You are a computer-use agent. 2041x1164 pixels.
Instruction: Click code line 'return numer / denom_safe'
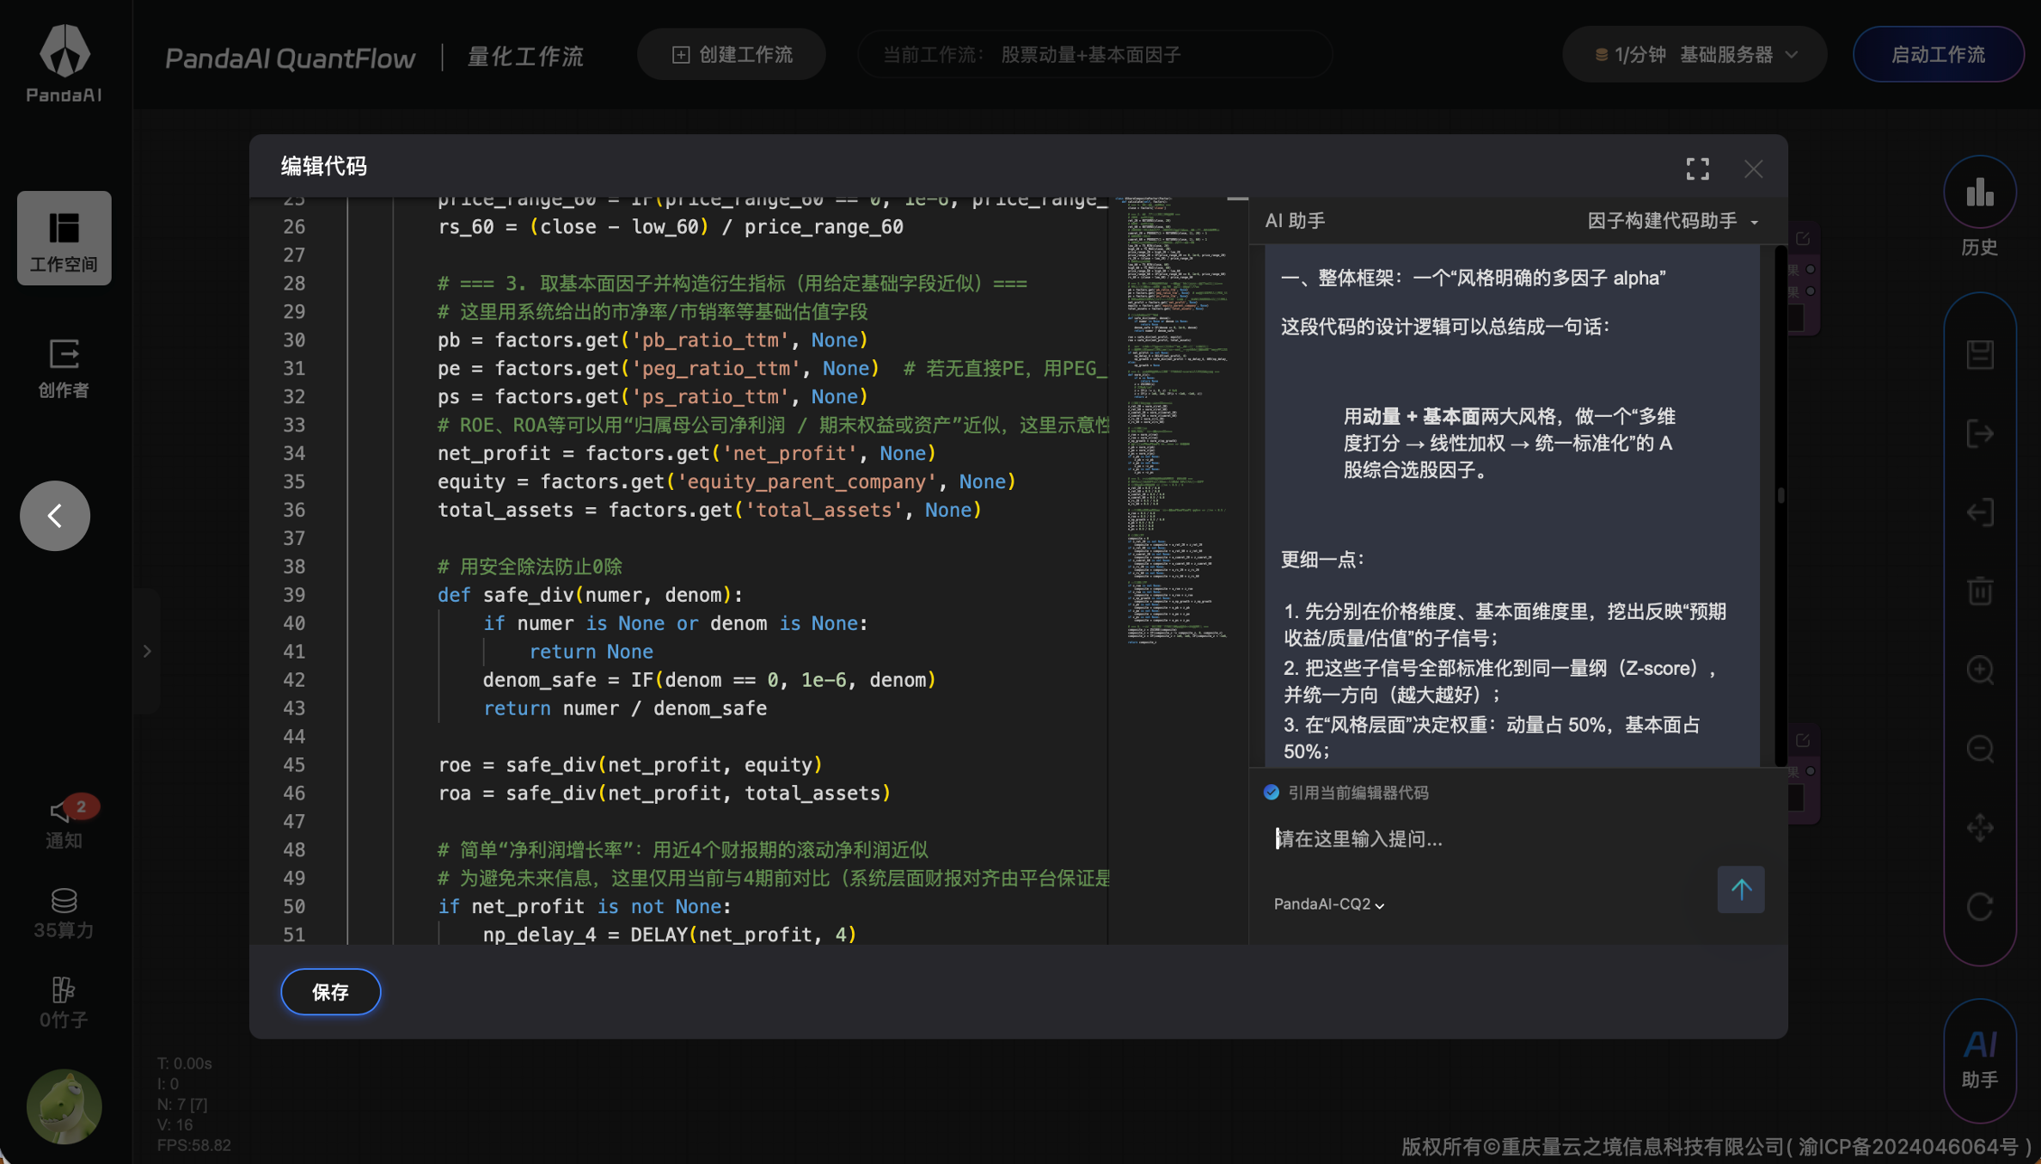pos(625,708)
